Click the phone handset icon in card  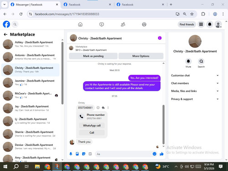click(x=81, y=116)
